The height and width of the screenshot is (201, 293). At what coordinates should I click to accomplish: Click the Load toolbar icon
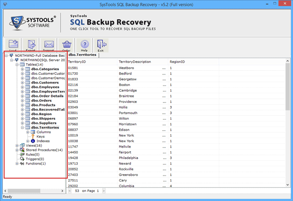click(x=13, y=45)
